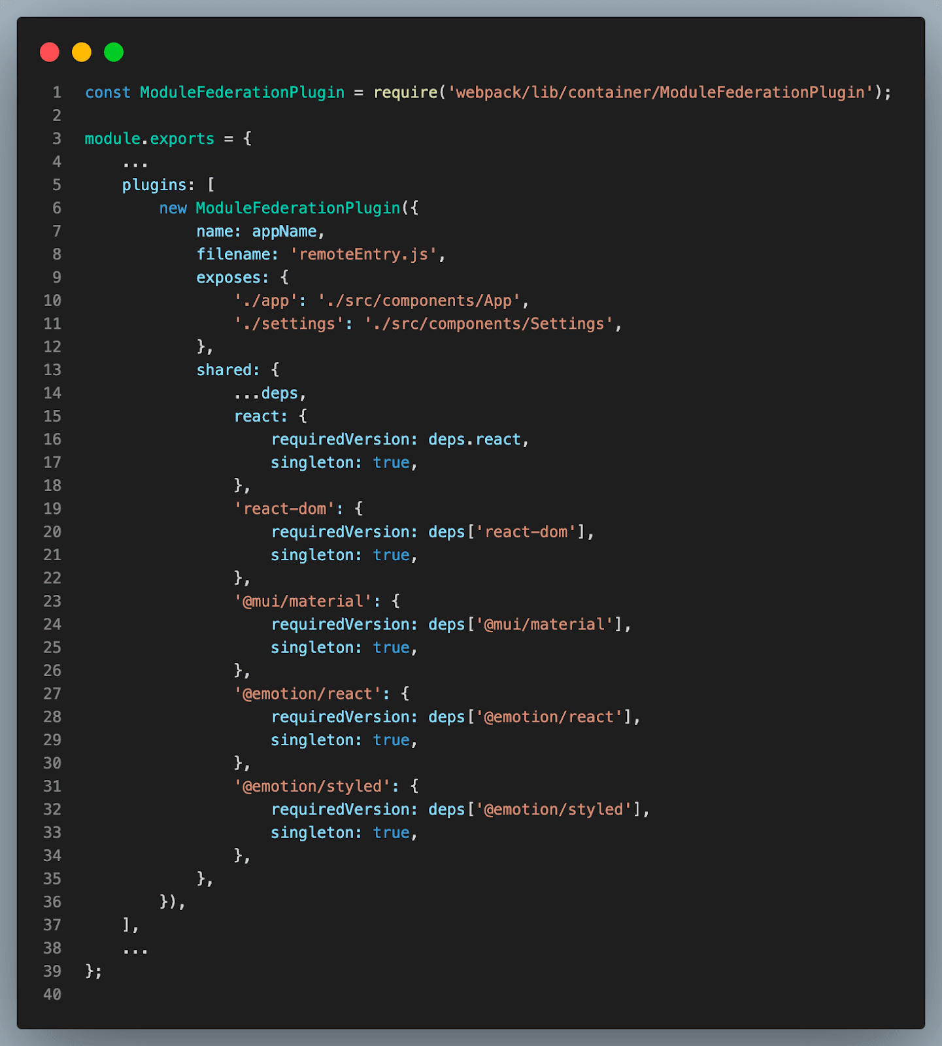Click the 'remoteEntry.js' filename string
This screenshot has width=942, height=1046.
(x=363, y=254)
